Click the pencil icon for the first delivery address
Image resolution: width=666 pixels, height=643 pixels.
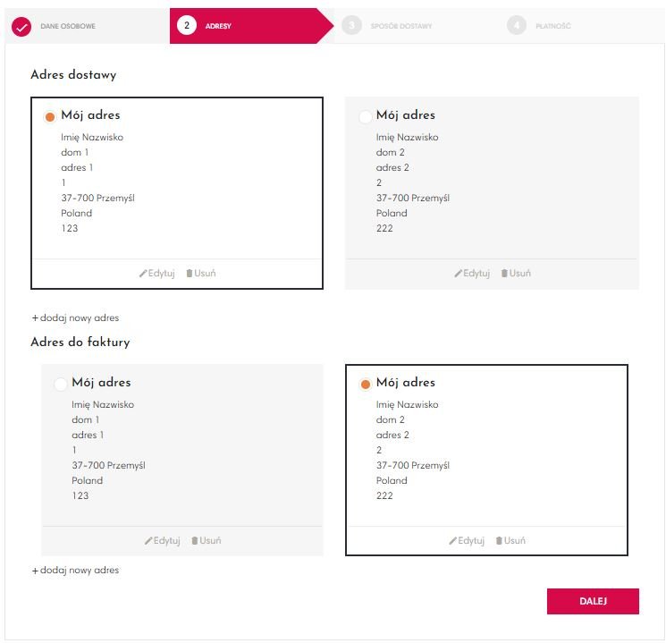pyautogui.click(x=143, y=274)
